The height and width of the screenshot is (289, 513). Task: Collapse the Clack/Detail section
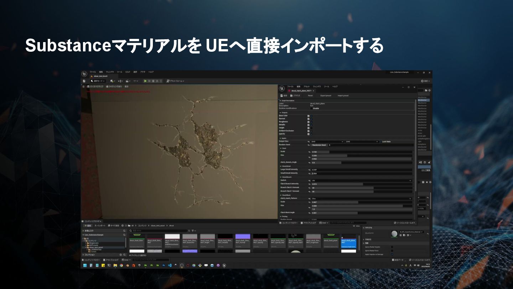point(281,166)
